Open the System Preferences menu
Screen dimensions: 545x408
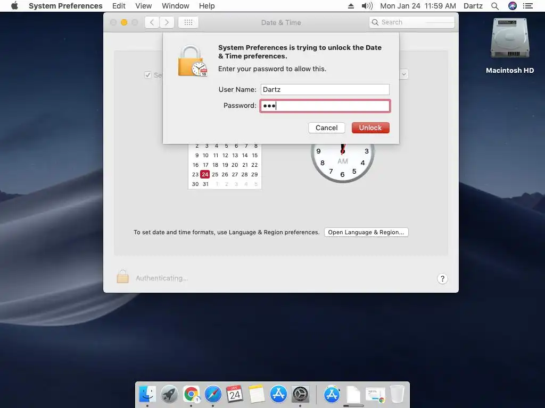tap(65, 6)
